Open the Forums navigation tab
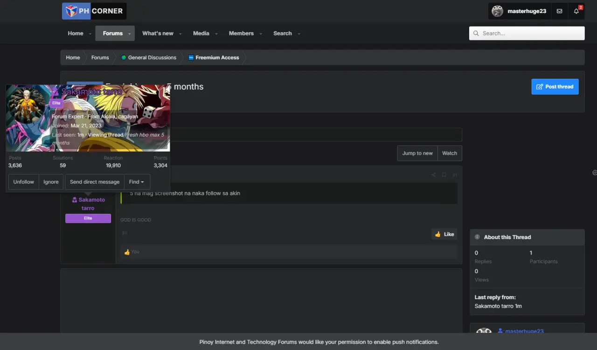Image resolution: width=597 pixels, height=350 pixels. click(x=113, y=34)
